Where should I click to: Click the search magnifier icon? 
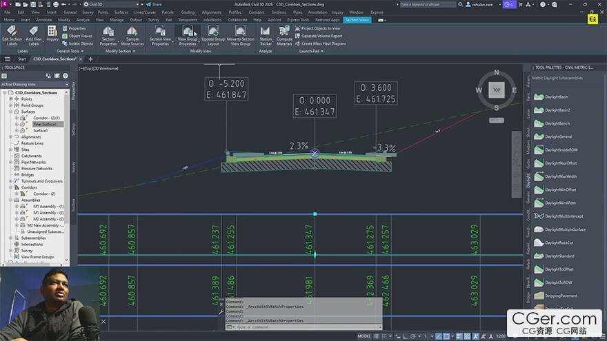pos(460,4)
